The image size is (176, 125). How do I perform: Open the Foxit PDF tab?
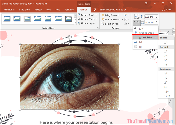(69, 10)
